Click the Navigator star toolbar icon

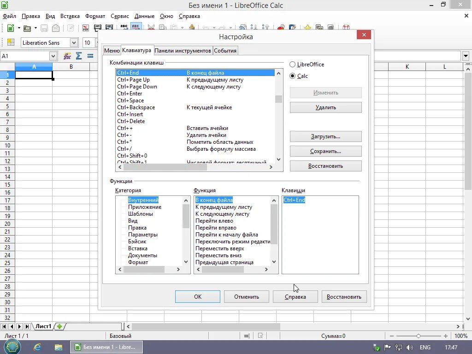307,27
